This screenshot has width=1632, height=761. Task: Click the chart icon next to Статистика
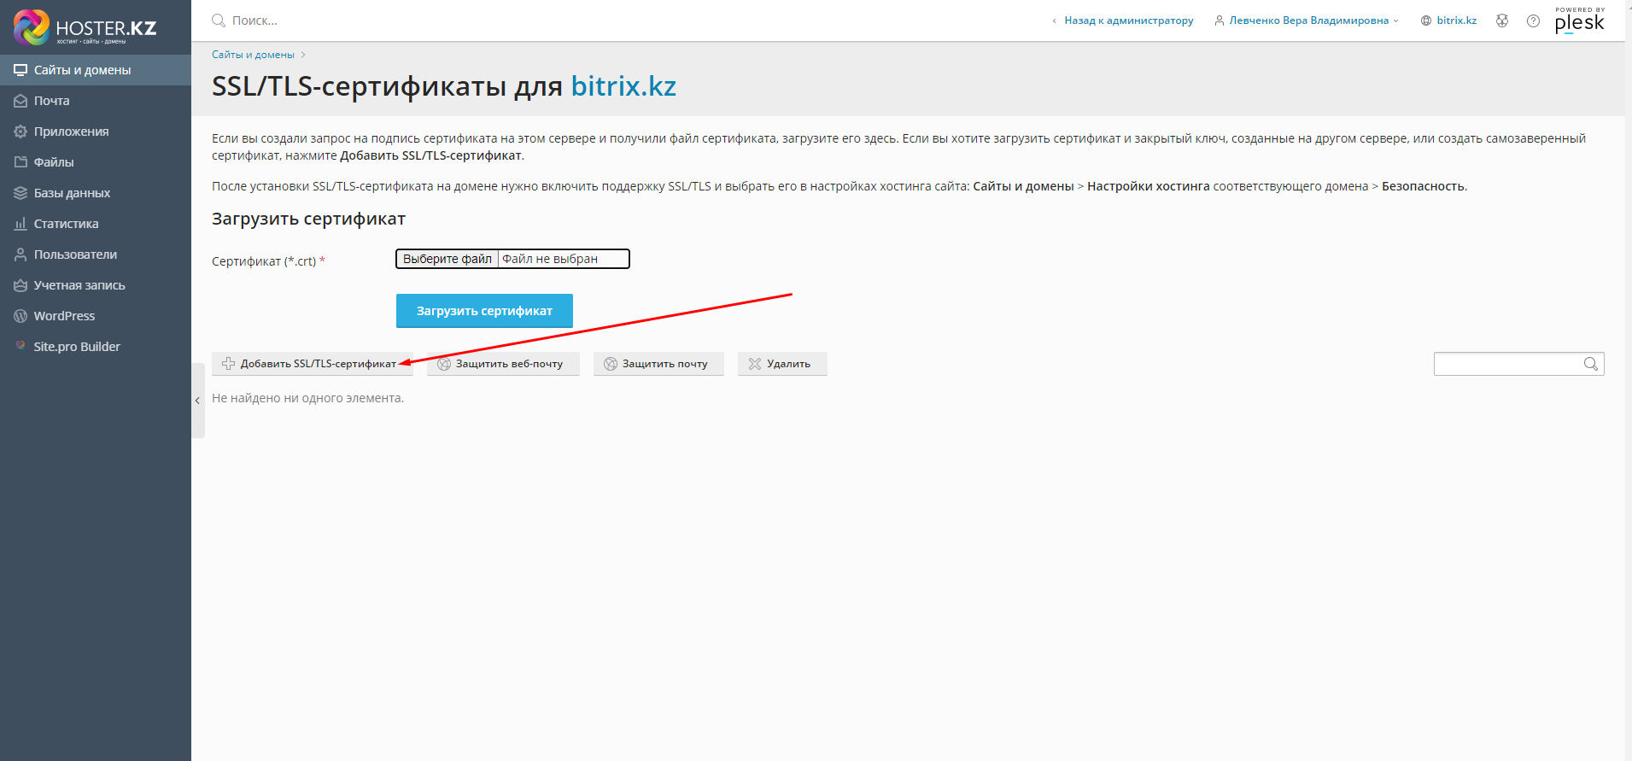tap(20, 224)
